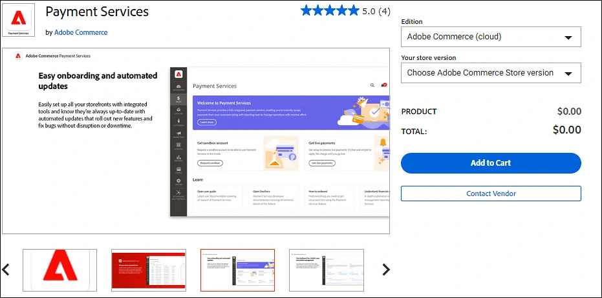
Task: Click the Open DevDocs card in the preview
Action: 273,197
